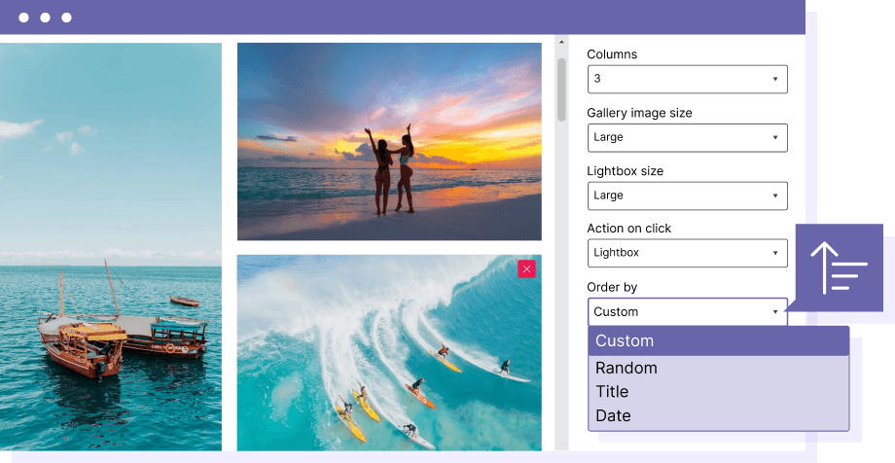This screenshot has width=895, height=463.
Task: Open the Gallery image size dropdown
Action: pyautogui.click(x=687, y=137)
